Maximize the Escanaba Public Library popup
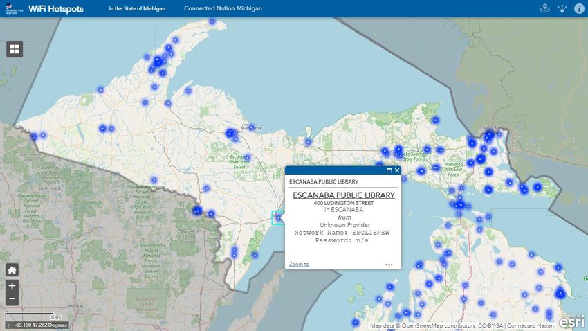 tap(389, 170)
